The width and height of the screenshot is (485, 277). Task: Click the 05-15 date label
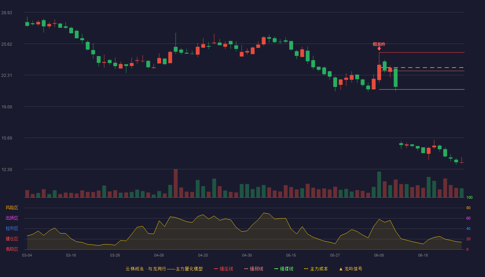(291, 255)
